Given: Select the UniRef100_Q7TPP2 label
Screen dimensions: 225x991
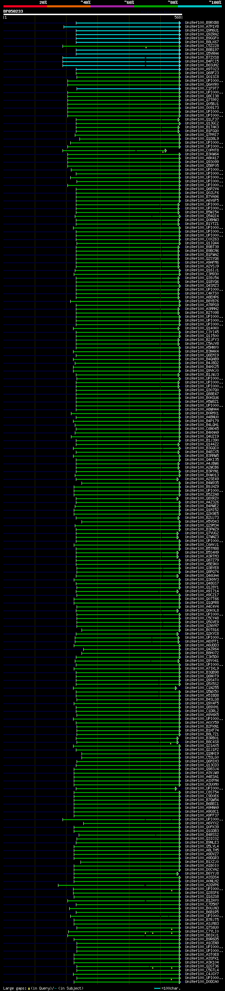Looking at the screenshot, I should 201,100.
